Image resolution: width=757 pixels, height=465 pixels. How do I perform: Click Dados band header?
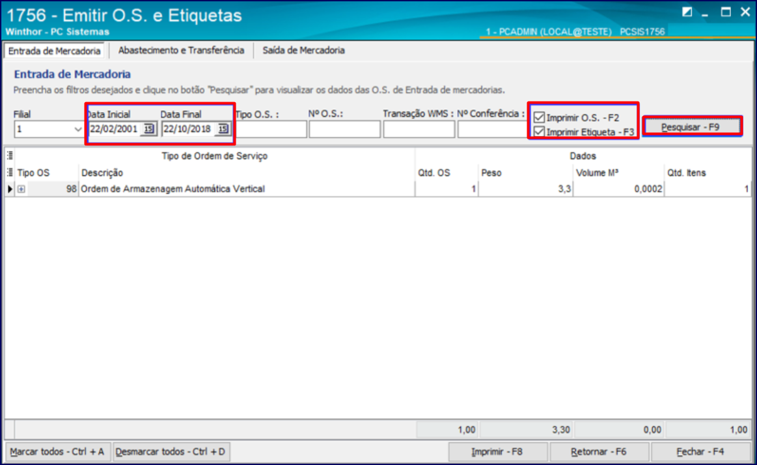pos(583,156)
